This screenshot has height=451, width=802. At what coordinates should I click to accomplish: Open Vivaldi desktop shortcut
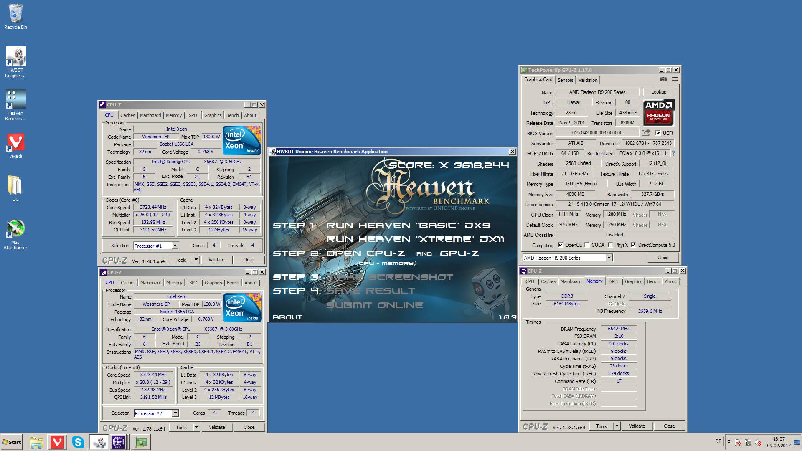(15, 146)
